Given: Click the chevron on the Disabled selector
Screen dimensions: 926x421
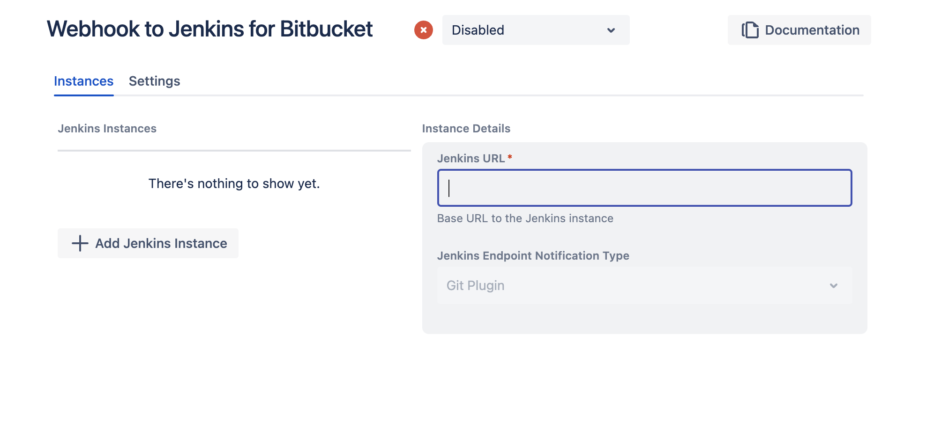Looking at the screenshot, I should (x=611, y=30).
